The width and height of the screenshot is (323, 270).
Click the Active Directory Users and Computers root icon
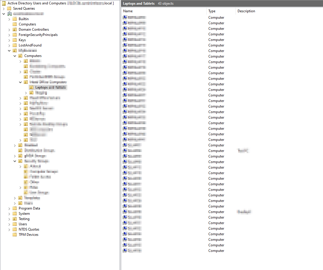point(4,3)
